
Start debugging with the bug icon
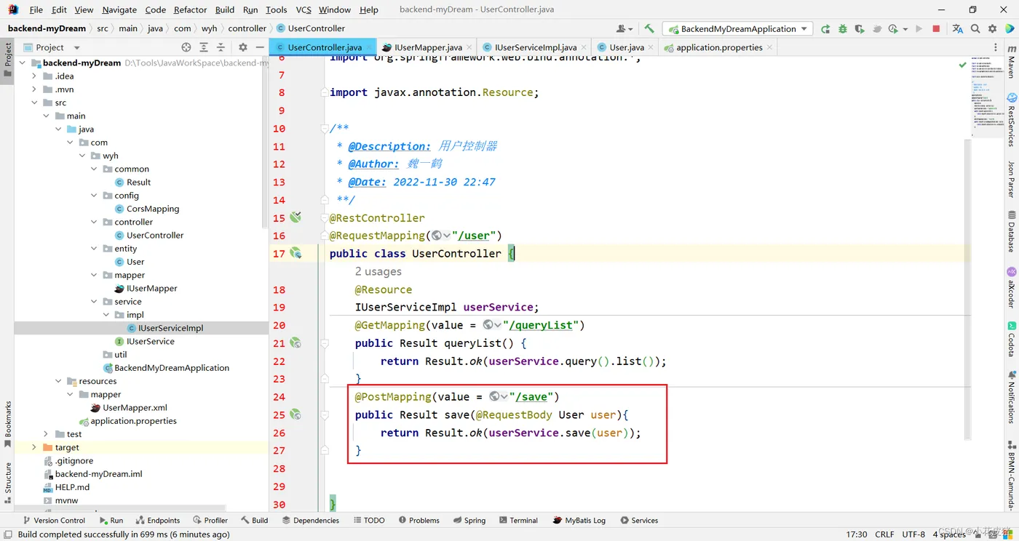pos(842,28)
